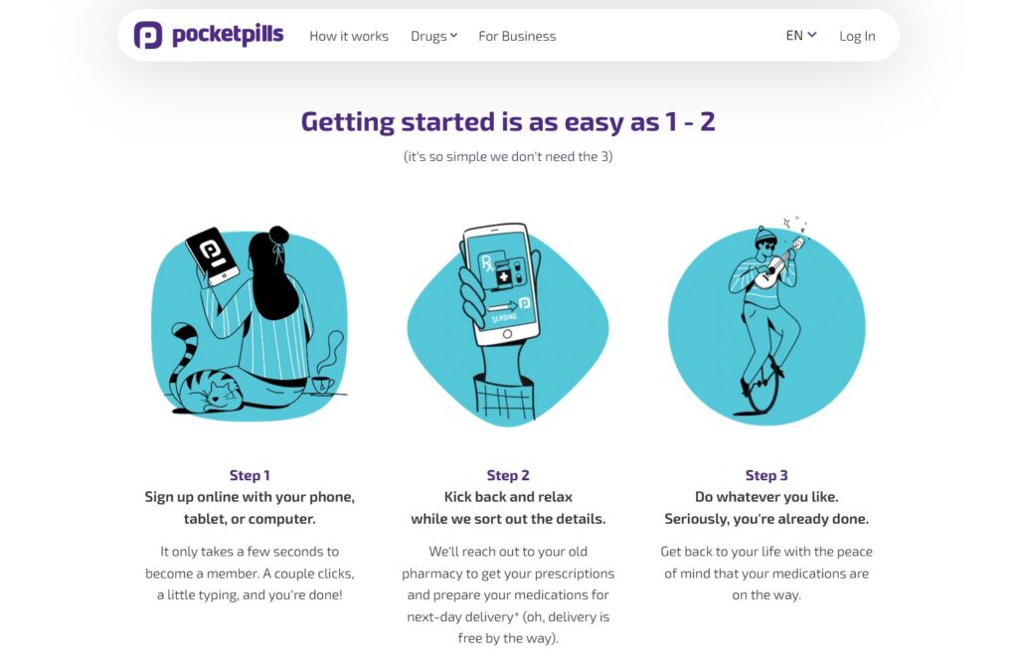Image resolution: width=1018 pixels, height=664 pixels.
Task: Click the steaming coffee cup illustration
Action: [324, 372]
